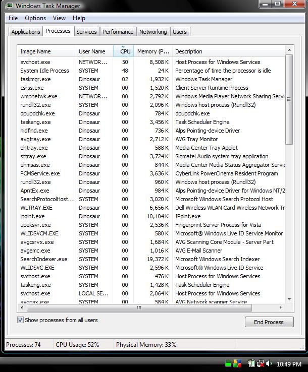
Task: Select the avgemc.exe process
Action: point(151,251)
